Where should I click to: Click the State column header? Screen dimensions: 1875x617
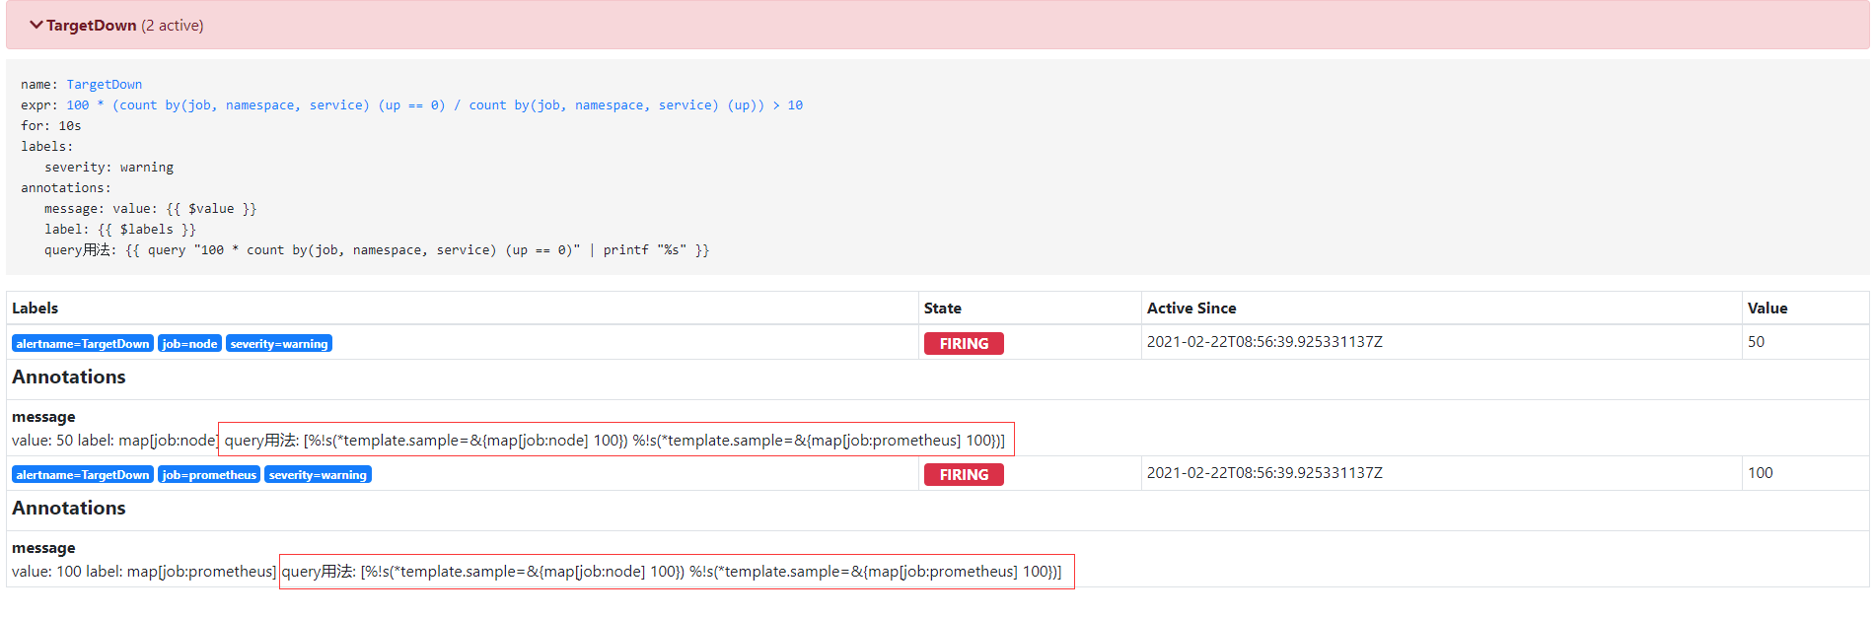click(942, 308)
